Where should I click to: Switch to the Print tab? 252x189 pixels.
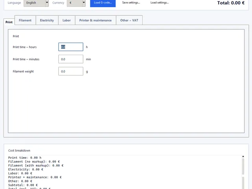9,22
